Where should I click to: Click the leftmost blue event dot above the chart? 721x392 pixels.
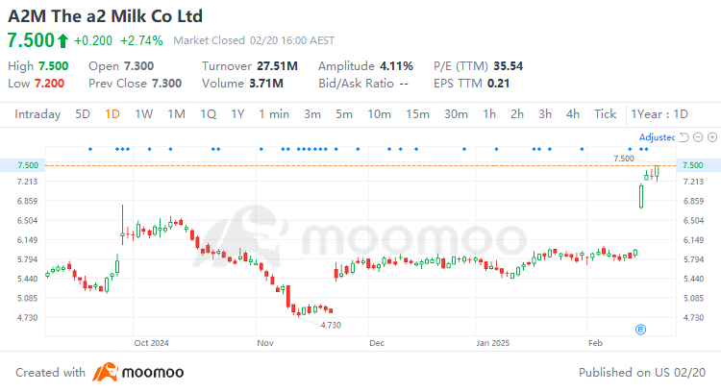click(x=90, y=149)
